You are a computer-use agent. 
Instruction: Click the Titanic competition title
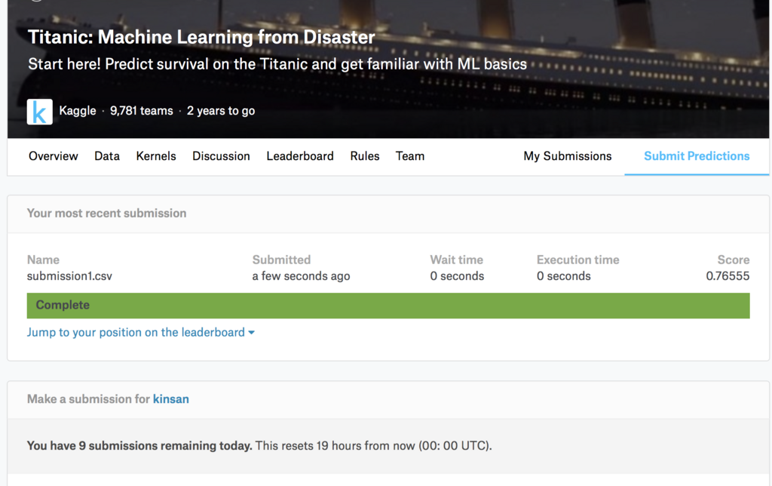(201, 37)
